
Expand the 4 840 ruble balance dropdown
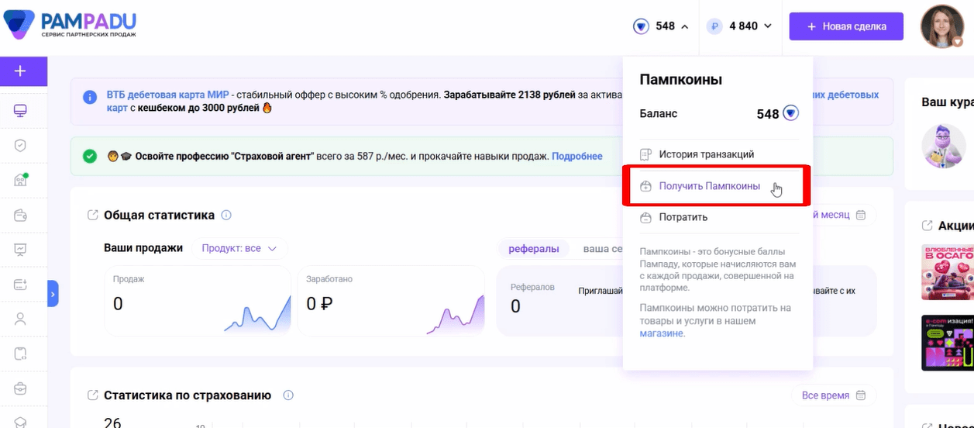768,26
